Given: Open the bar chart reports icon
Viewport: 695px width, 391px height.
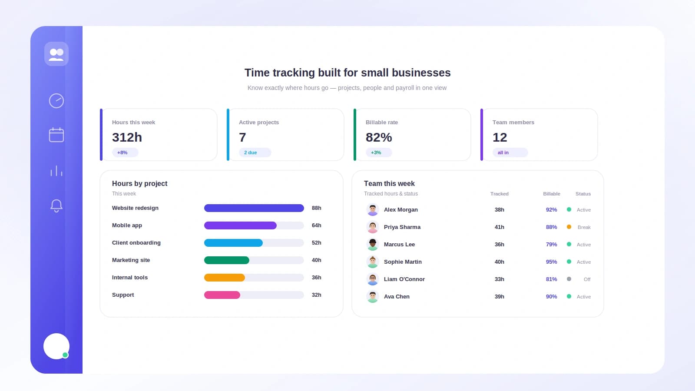Looking at the screenshot, I should [56, 170].
